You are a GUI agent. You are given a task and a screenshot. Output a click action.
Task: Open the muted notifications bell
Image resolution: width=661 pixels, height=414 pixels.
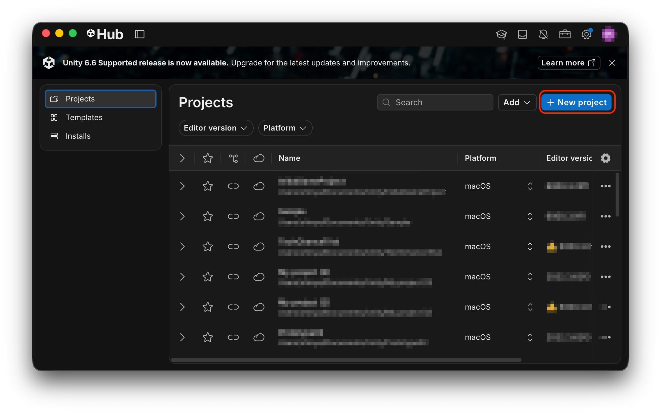543,34
